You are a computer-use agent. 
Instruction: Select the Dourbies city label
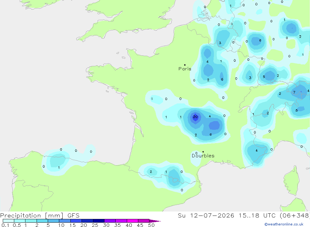tap(203, 156)
